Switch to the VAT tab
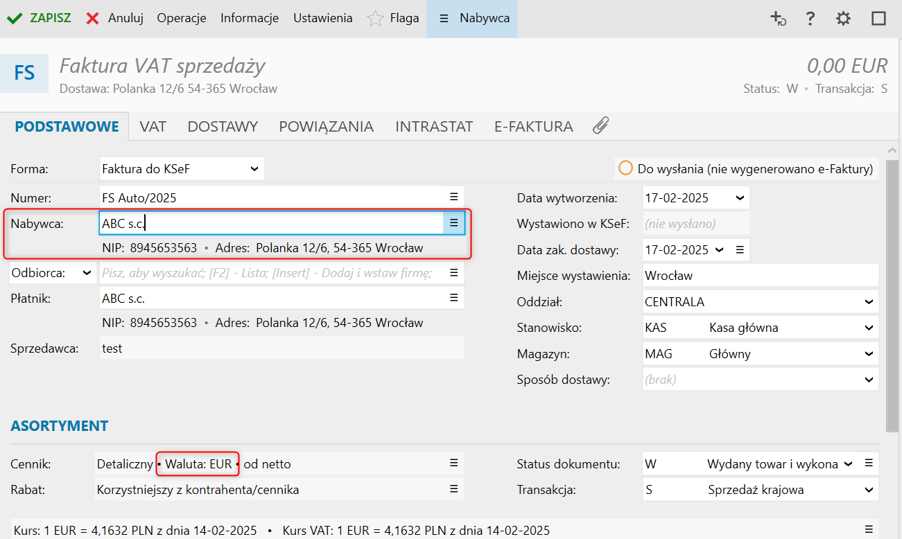The image size is (902, 539). (x=153, y=127)
